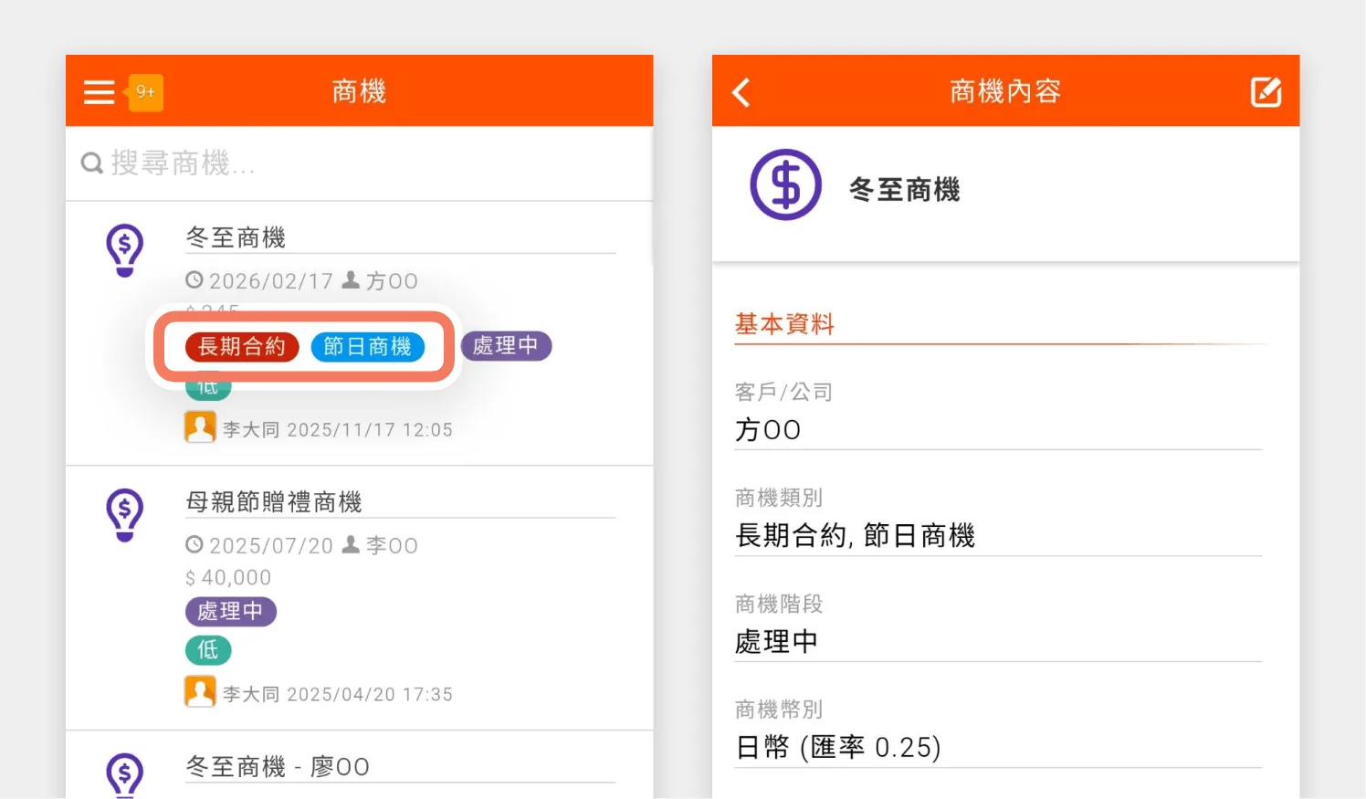Open the 母親節贈禮商機 list item
Image resolution: width=1366 pixels, height=799 pixels.
(274, 502)
